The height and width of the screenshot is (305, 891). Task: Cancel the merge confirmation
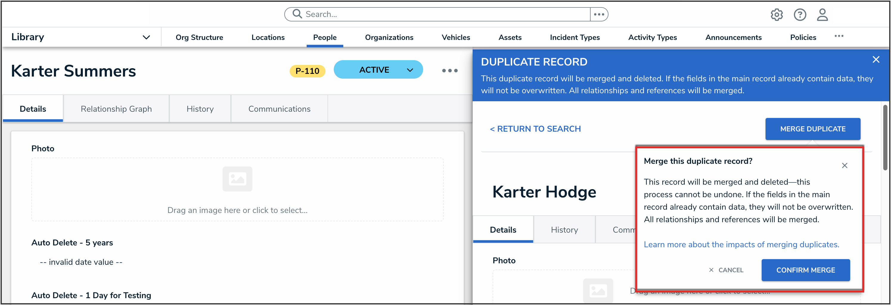tap(726, 270)
